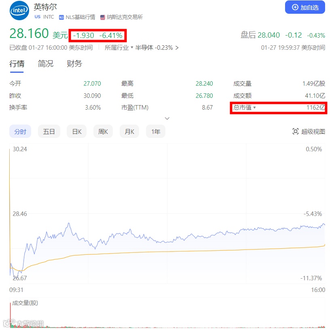Click the 16:00 time axis label
The image size is (334, 330).
(318, 290)
